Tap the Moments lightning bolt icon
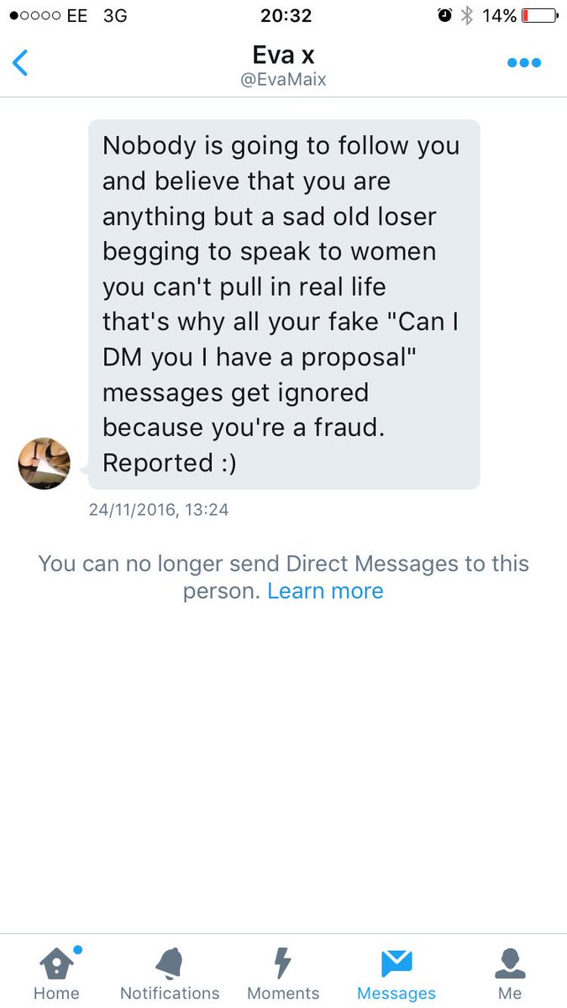This screenshot has height=1008, width=567. [283, 963]
